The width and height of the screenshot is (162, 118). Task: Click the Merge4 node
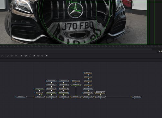pos(100,97)
